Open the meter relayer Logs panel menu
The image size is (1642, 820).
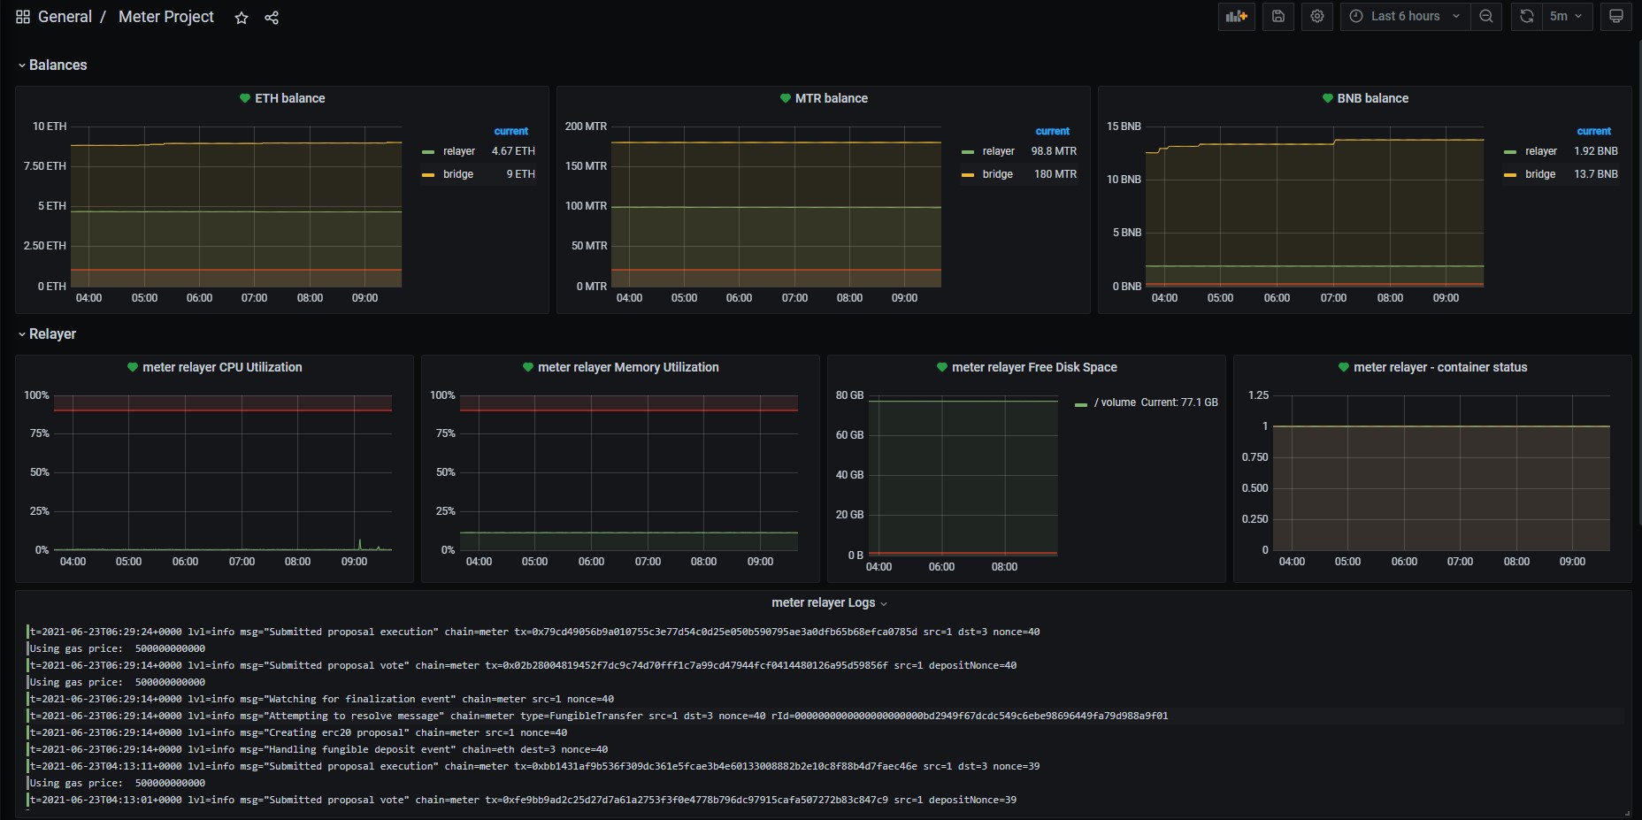pos(829,602)
